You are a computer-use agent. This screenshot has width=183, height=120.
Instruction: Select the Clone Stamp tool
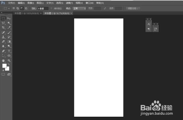[3, 37]
